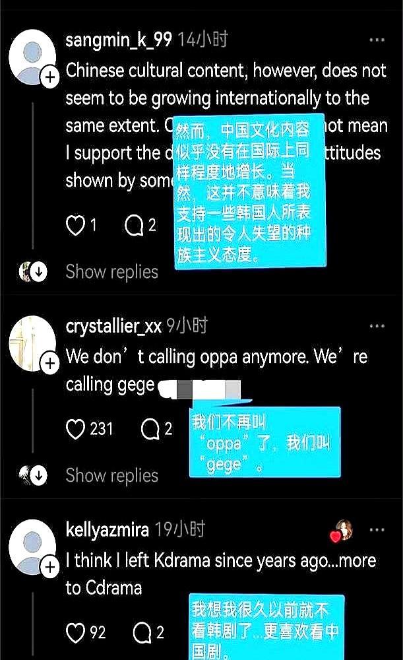This screenshot has width=403, height=660.
Task: Follow crystallier_xx via plus badge
Action: [50, 363]
